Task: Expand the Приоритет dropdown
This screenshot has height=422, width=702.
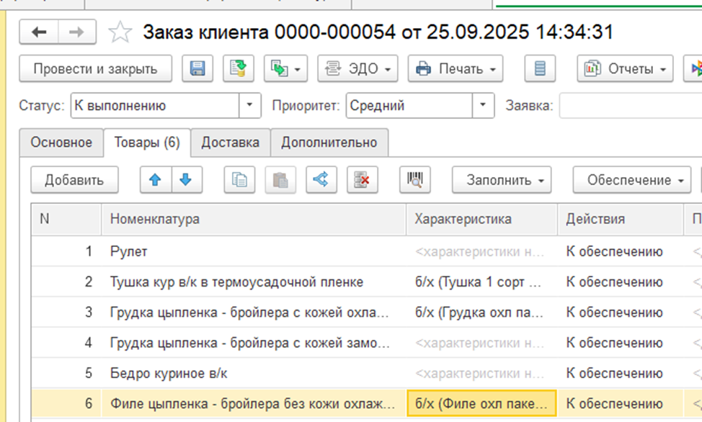Action: click(x=483, y=106)
